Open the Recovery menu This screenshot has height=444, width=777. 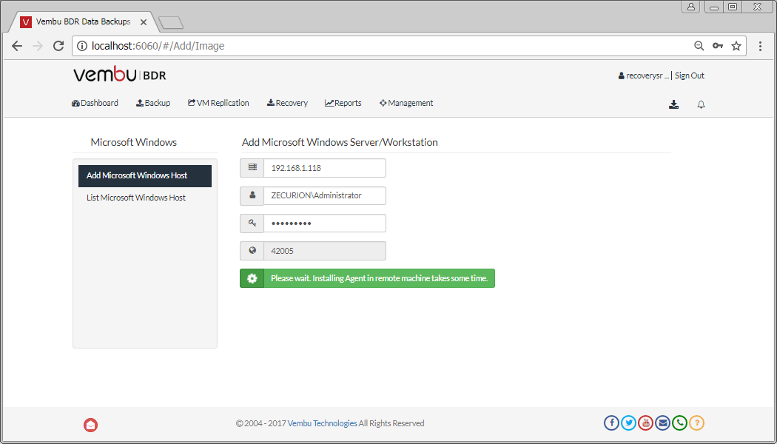pos(287,103)
